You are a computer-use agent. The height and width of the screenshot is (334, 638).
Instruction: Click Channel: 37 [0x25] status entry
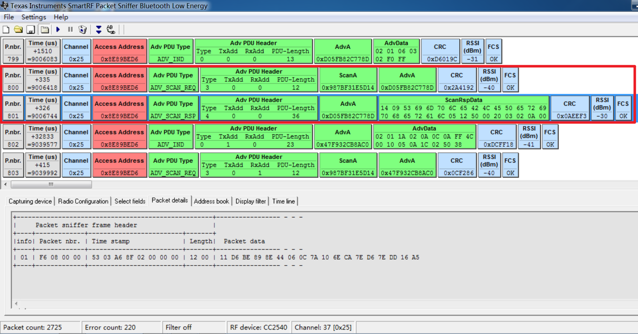pyautogui.click(x=323, y=327)
